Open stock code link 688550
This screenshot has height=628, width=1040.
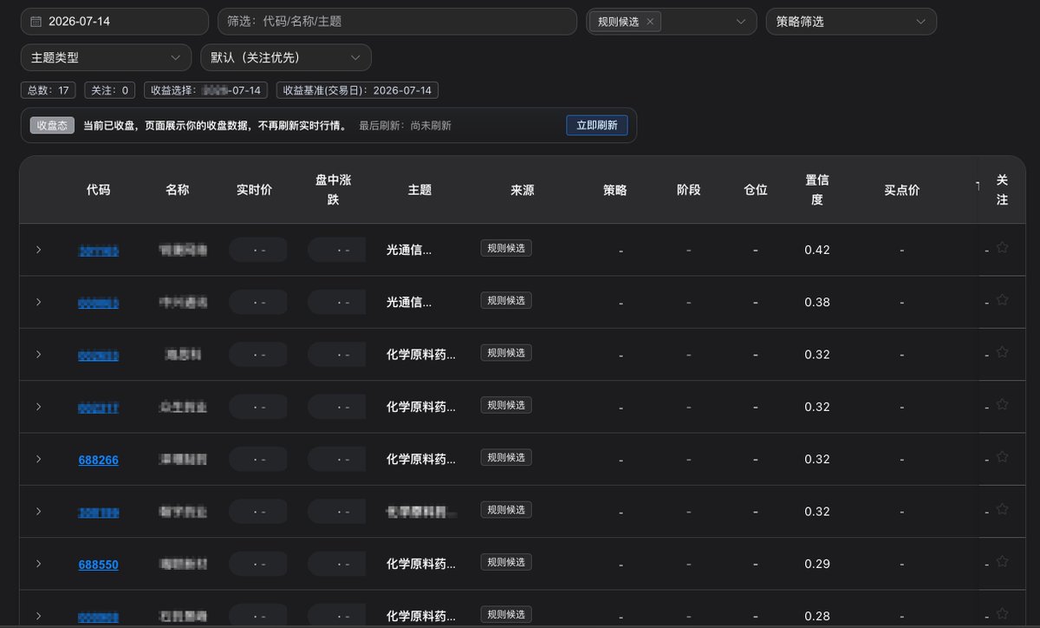tap(98, 565)
